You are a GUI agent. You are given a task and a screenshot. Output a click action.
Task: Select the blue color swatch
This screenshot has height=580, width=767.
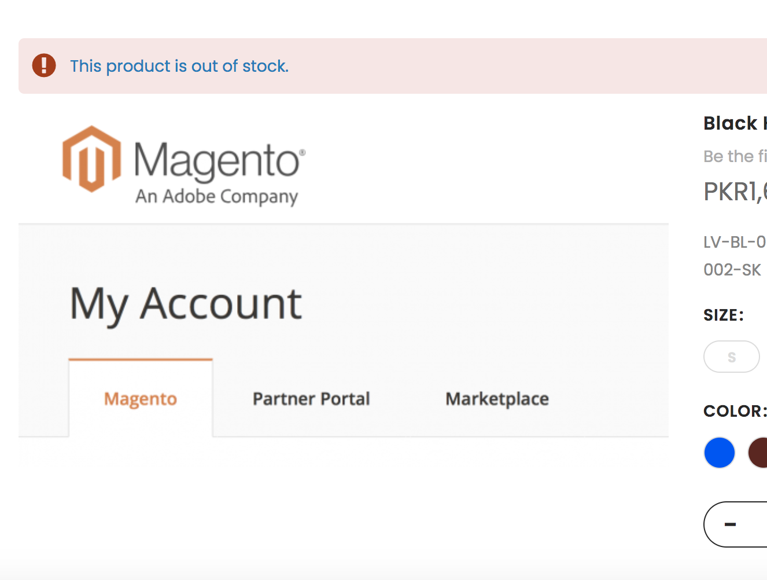coord(719,453)
